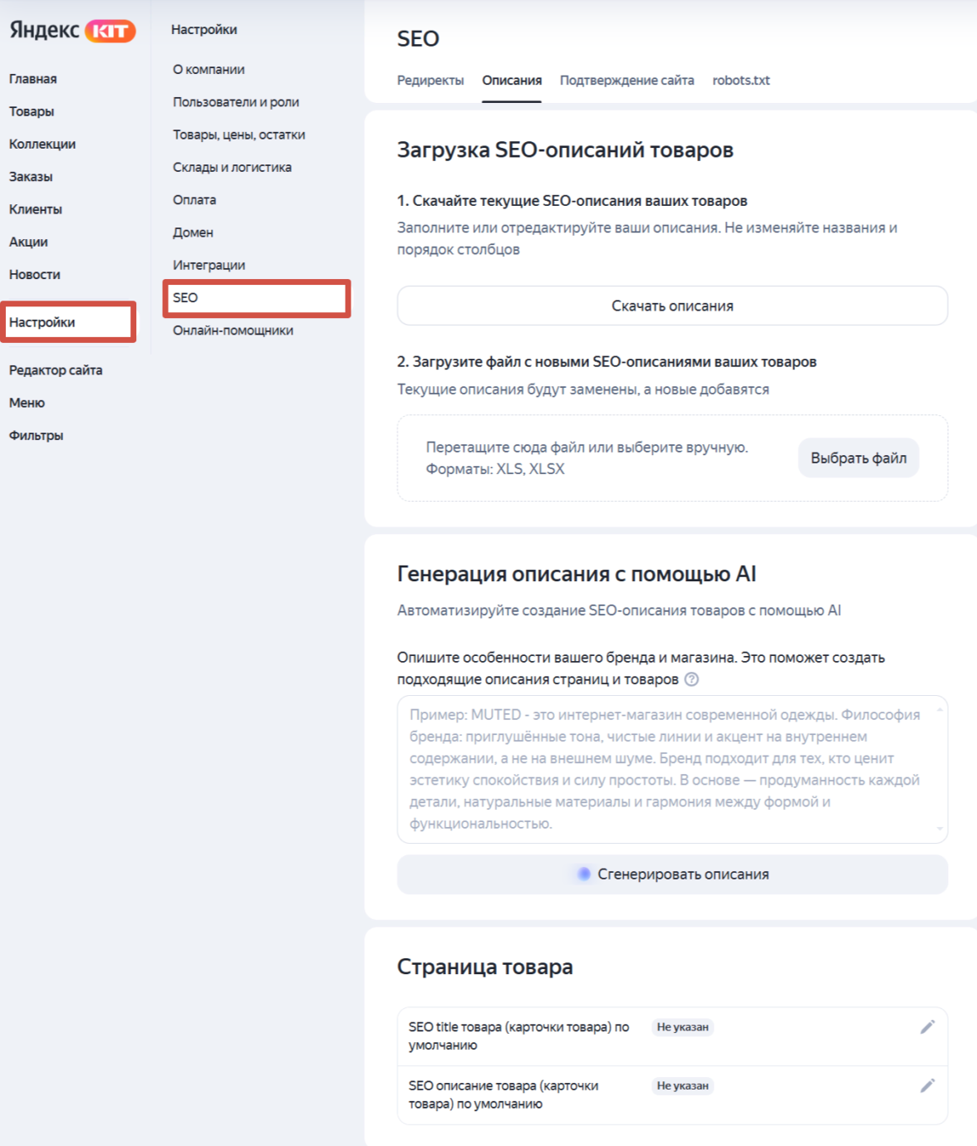977x1146 pixels.
Task: Edit the default SEO title of product
Action: point(927,1027)
